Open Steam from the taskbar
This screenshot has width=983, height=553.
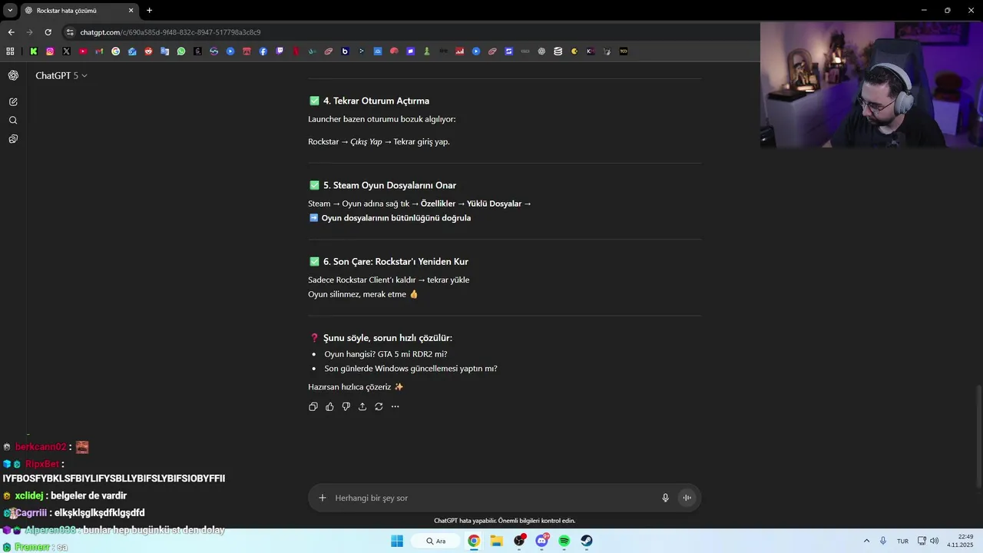click(587, 541)
